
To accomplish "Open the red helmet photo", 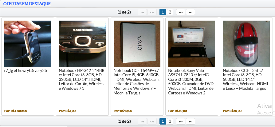I will [x=246, y=44].
